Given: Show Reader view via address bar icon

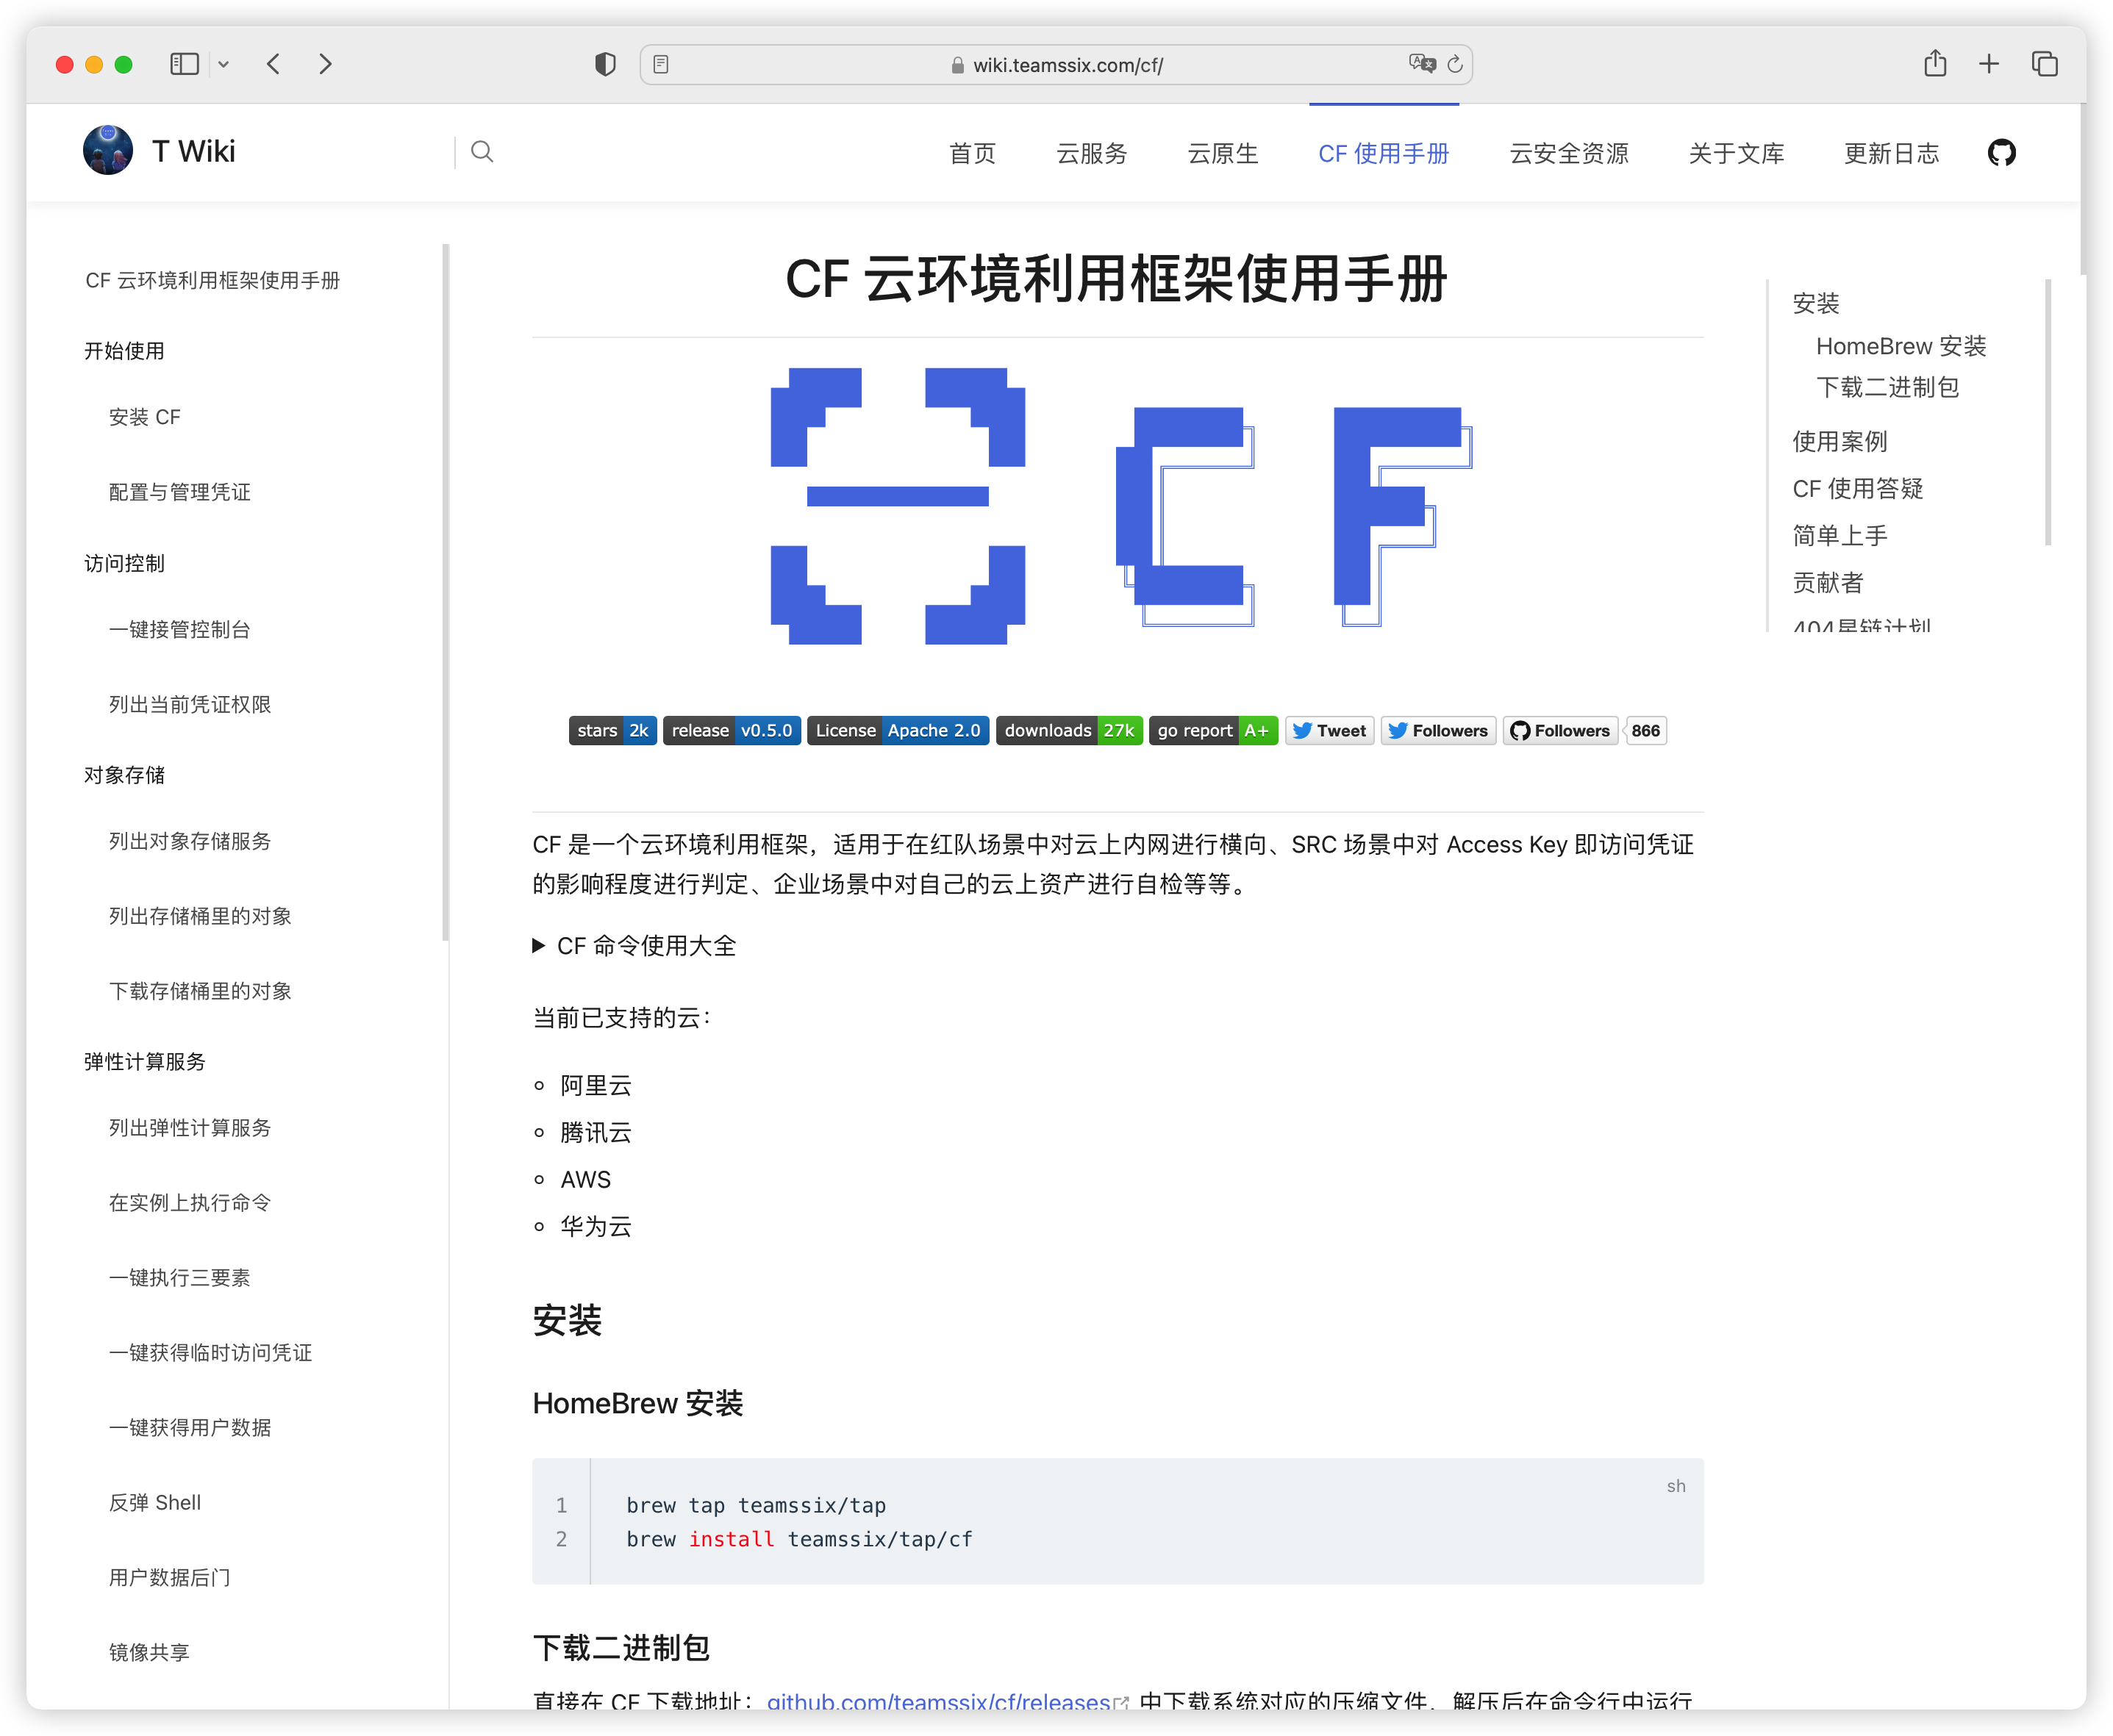Looking at the screenshot, I should [x=661, y=65].
